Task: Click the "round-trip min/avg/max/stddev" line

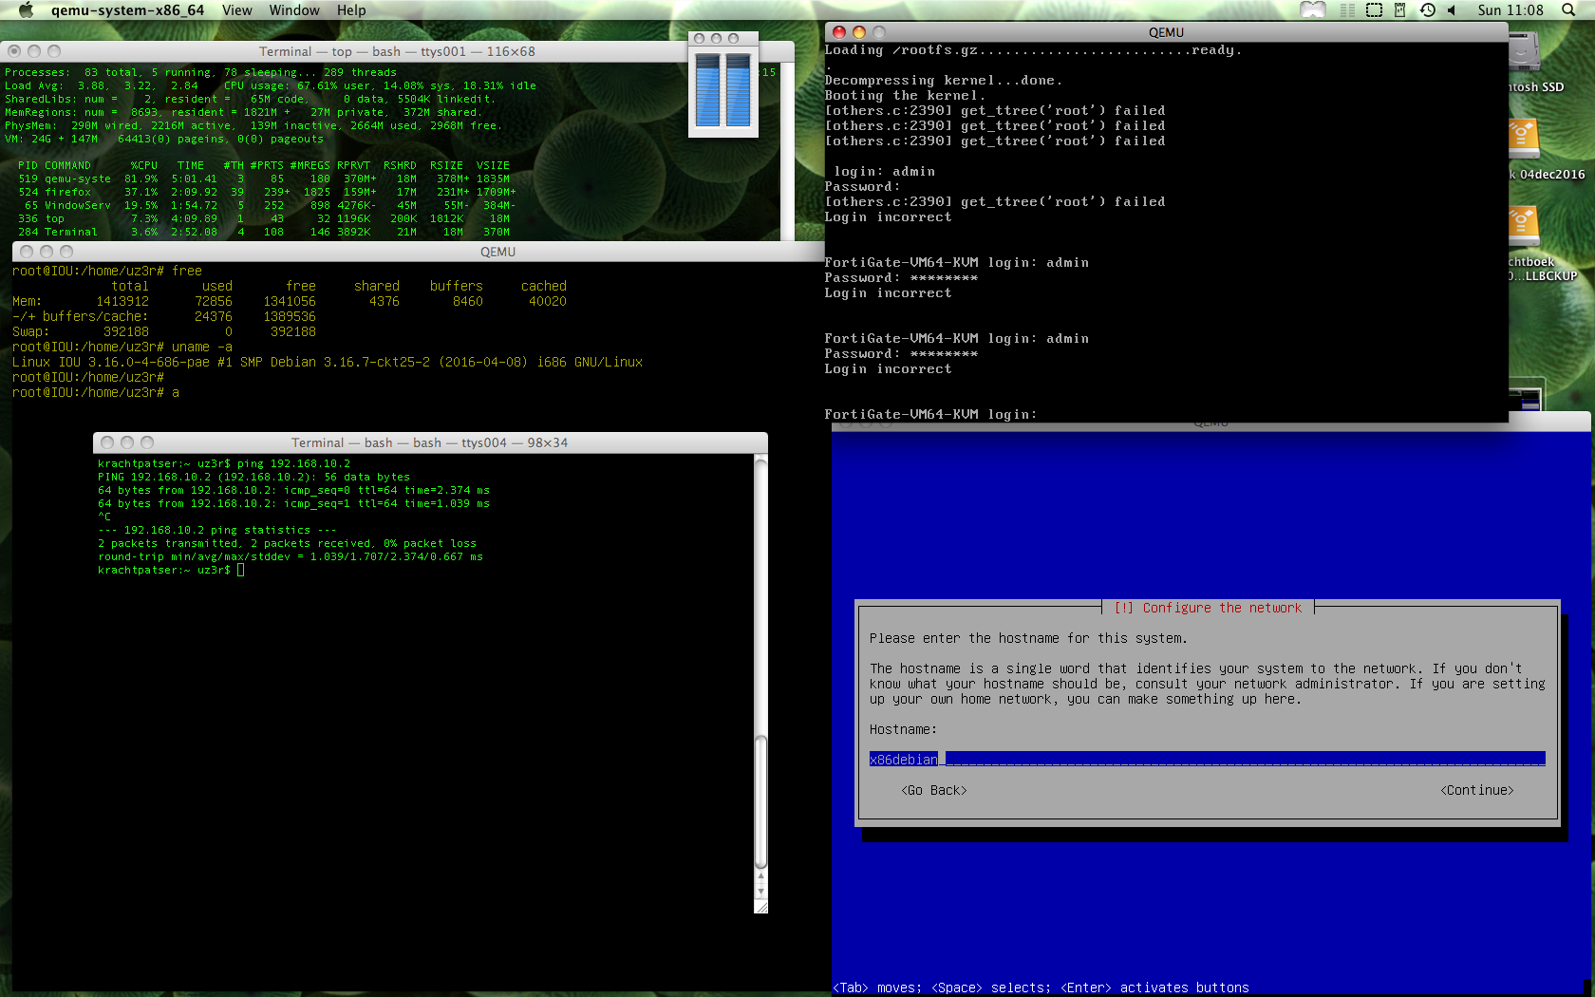Action: 291,556
